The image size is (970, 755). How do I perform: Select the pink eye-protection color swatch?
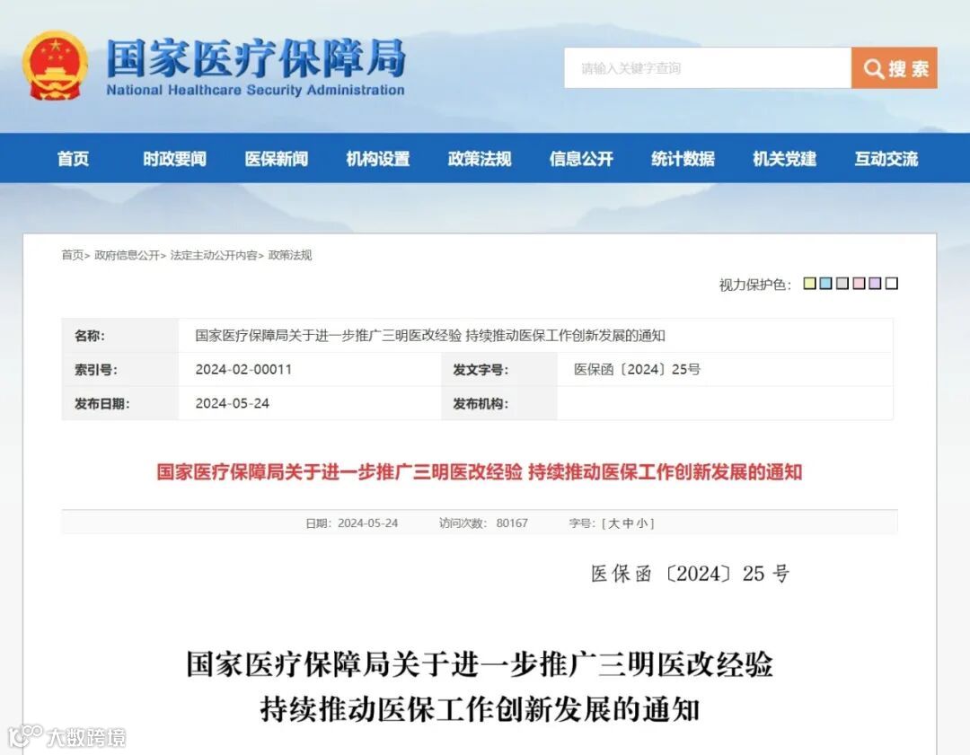pos(859,283)
